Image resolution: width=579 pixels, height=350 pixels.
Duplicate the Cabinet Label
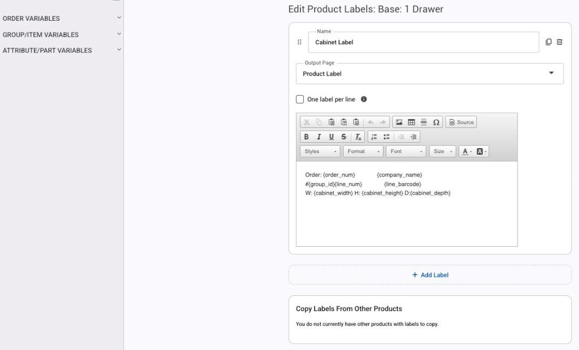click(x=548, y=42)
